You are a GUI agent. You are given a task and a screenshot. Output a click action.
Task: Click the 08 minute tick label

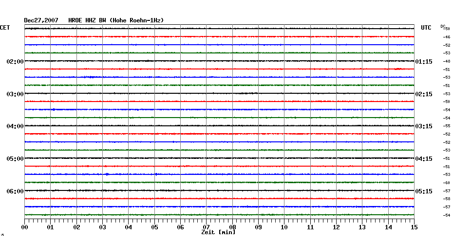pyautogui.click(x=232, y=227)
